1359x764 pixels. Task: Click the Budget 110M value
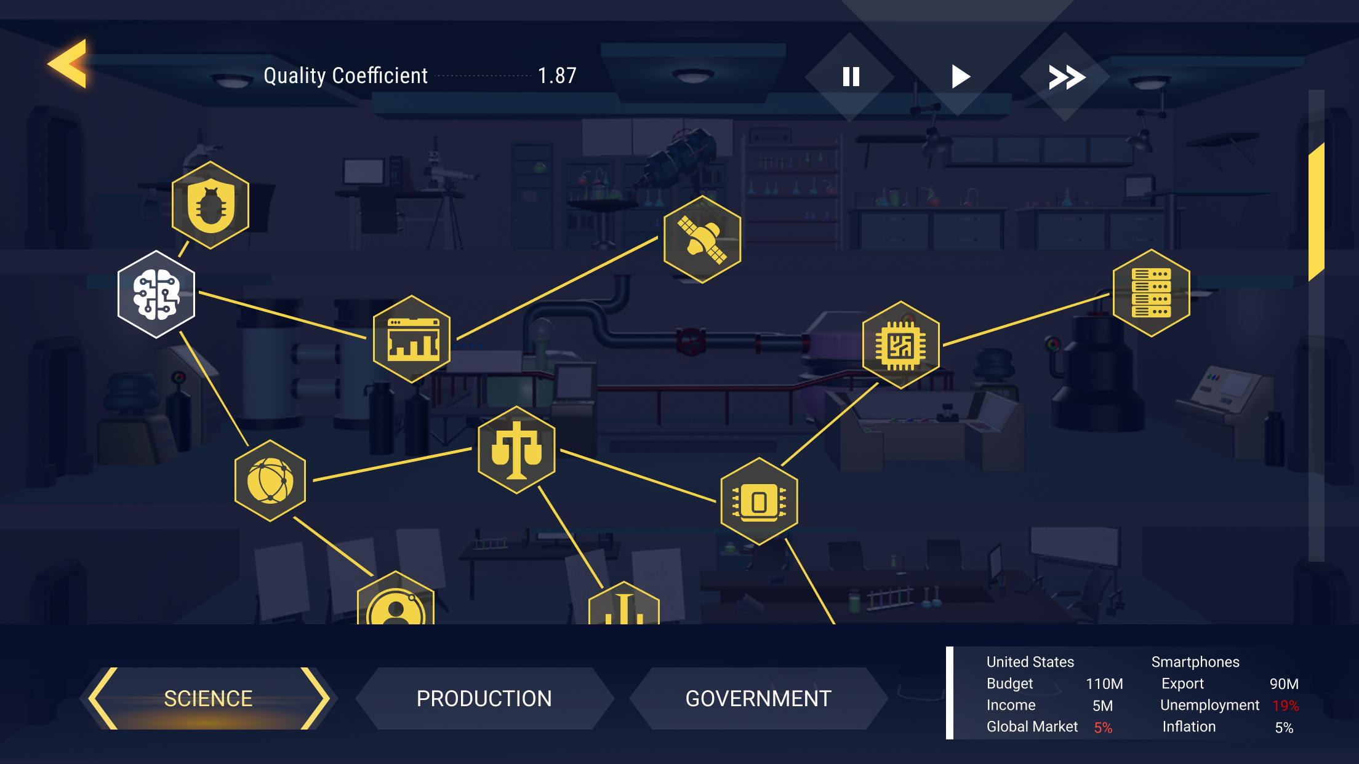coord(1104,684)
